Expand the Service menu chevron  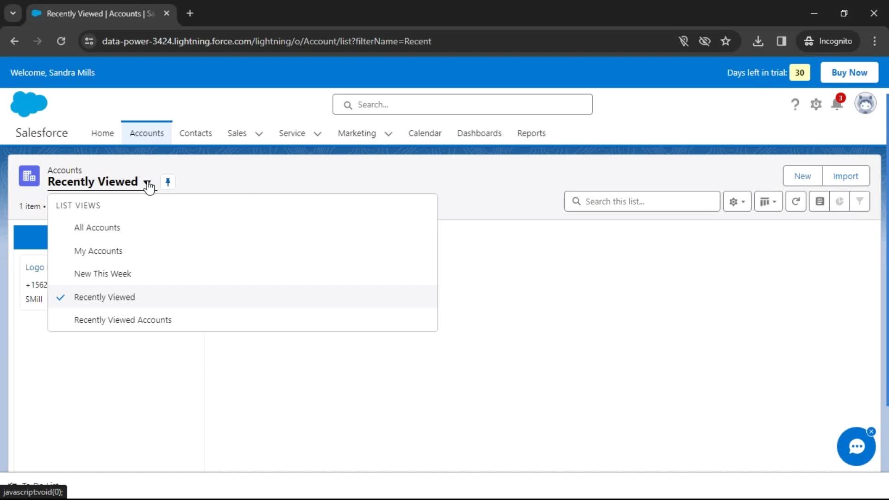point(318,134)
